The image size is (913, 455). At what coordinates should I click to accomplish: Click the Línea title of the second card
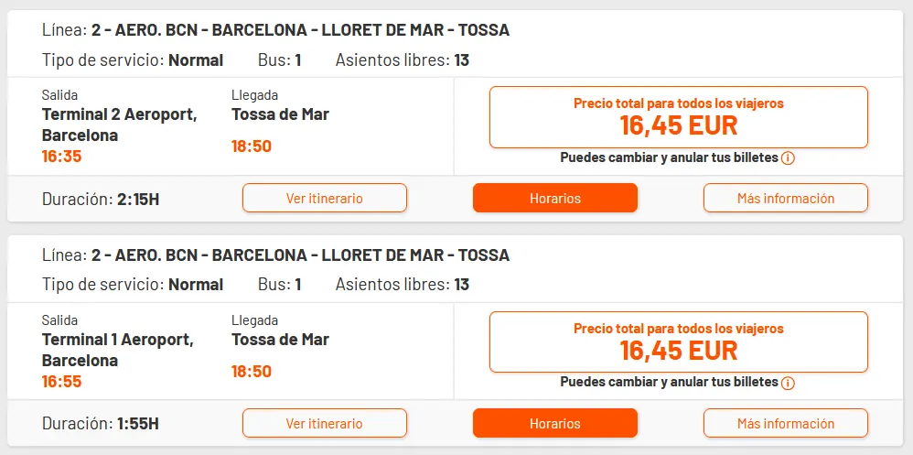(275, 255)
